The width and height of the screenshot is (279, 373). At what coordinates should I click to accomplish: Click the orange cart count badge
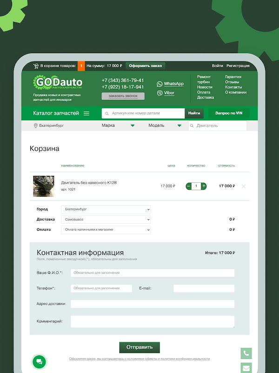pos(81,66)
